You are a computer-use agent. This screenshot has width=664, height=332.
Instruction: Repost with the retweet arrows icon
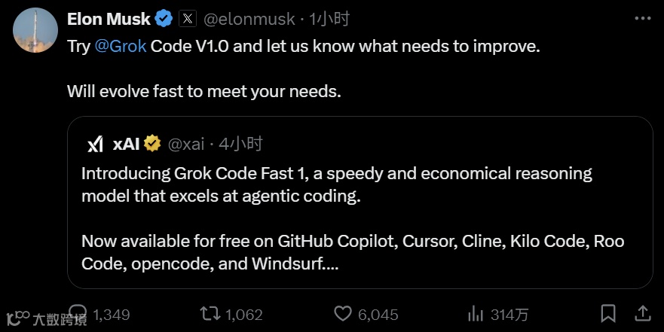(x=209, y=312)
